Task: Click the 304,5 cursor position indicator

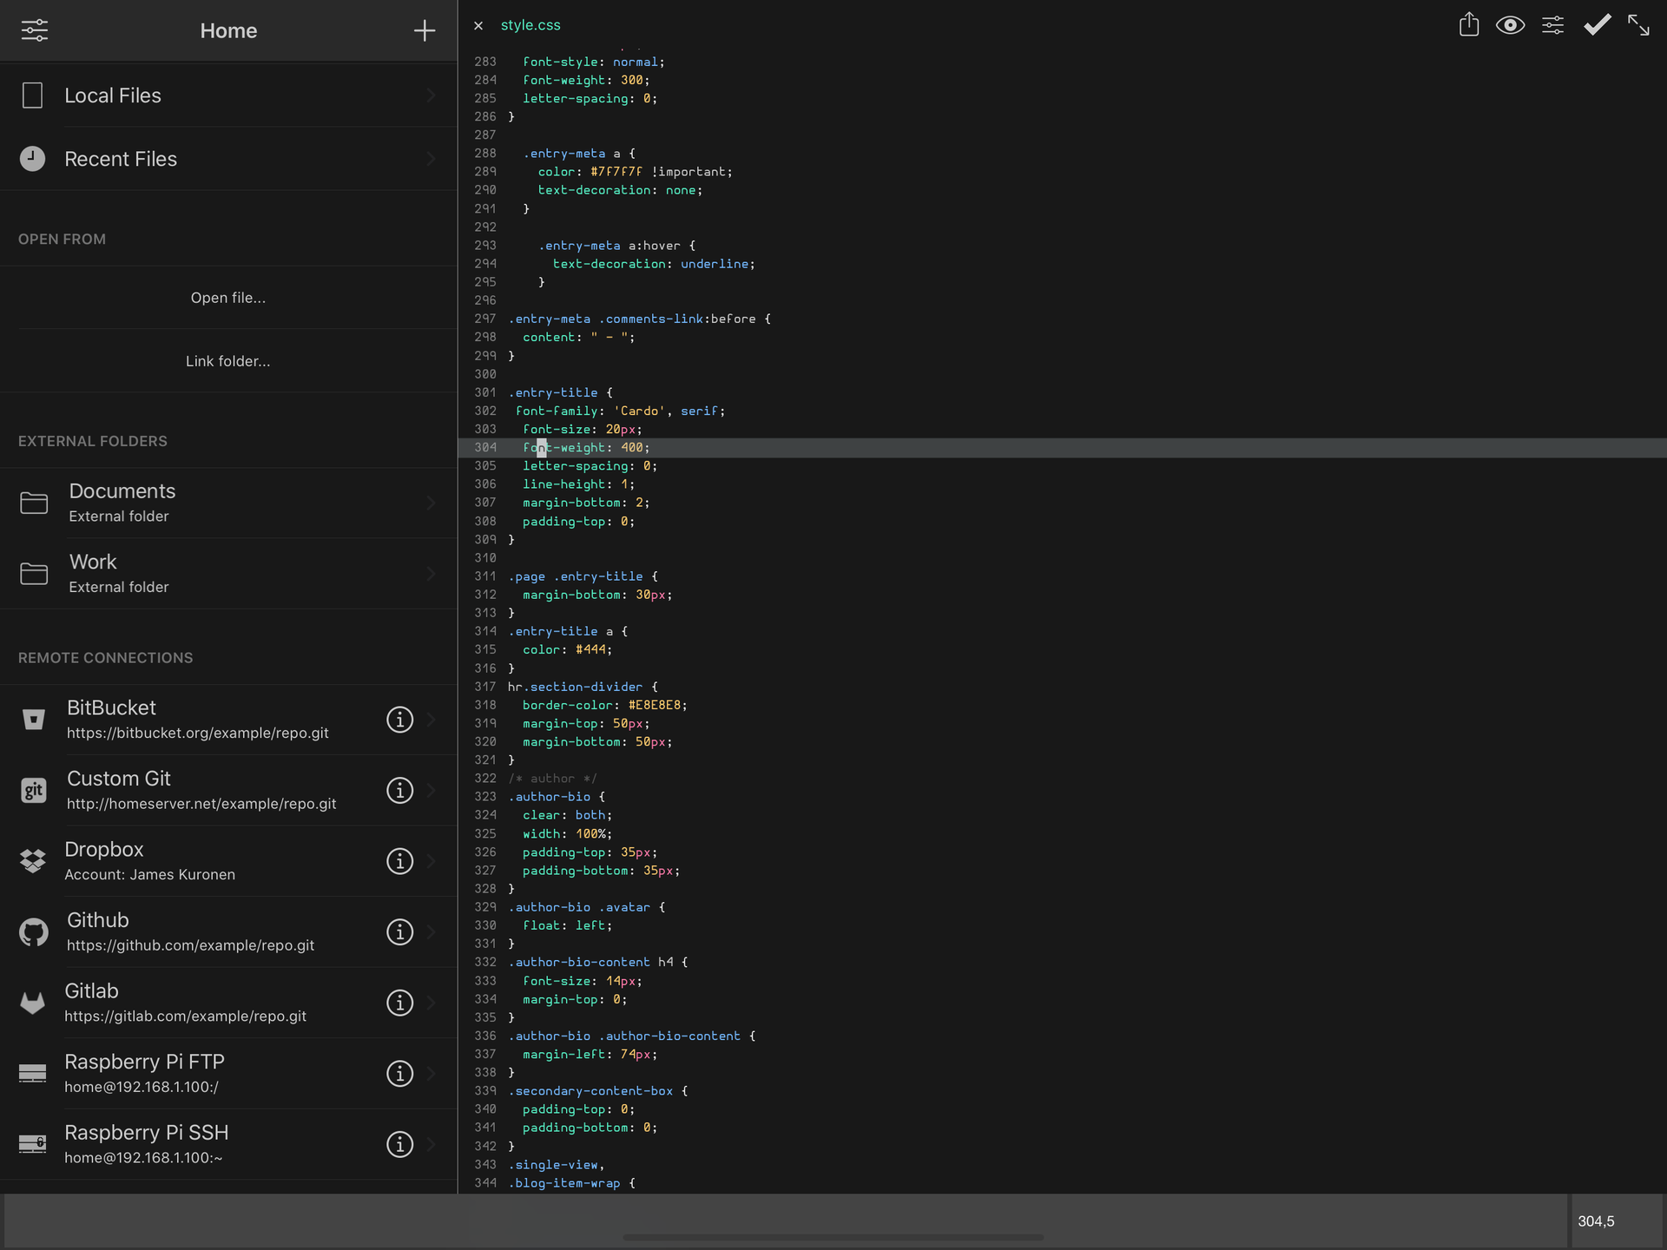Action: point(1596,1221)
